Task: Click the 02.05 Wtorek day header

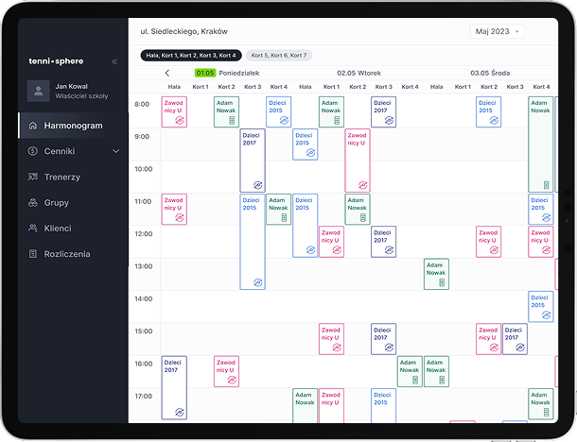Action: pos(358,73)
